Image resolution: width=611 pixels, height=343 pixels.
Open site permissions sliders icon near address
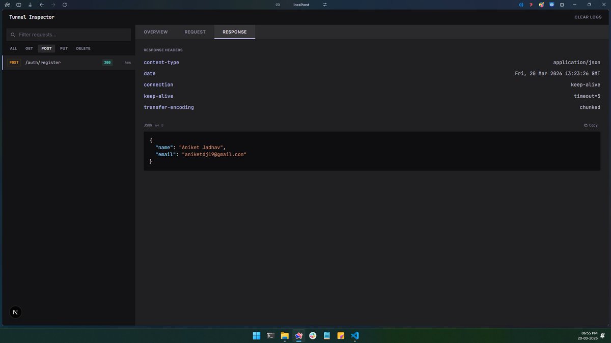325,5
